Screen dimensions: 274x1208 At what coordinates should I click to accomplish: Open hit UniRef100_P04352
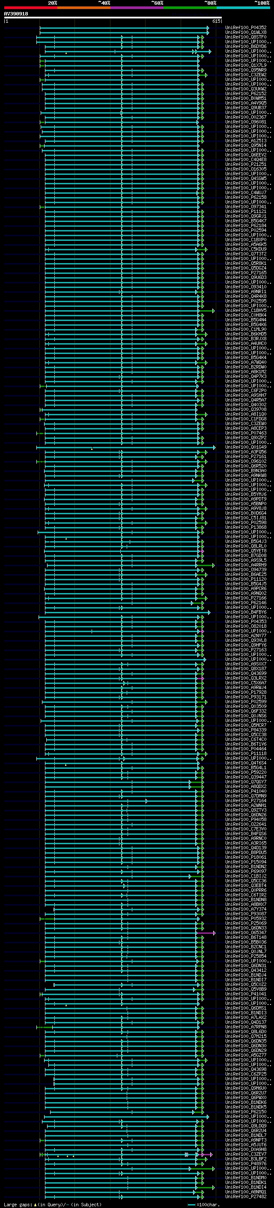246,28
